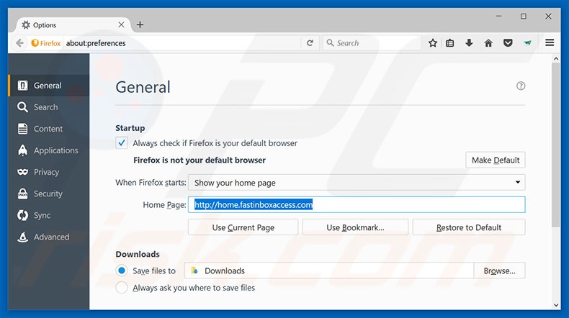Screen dimensions: 569x318
Task: Select Always ask where to save files
Action: tap(122, 288)
